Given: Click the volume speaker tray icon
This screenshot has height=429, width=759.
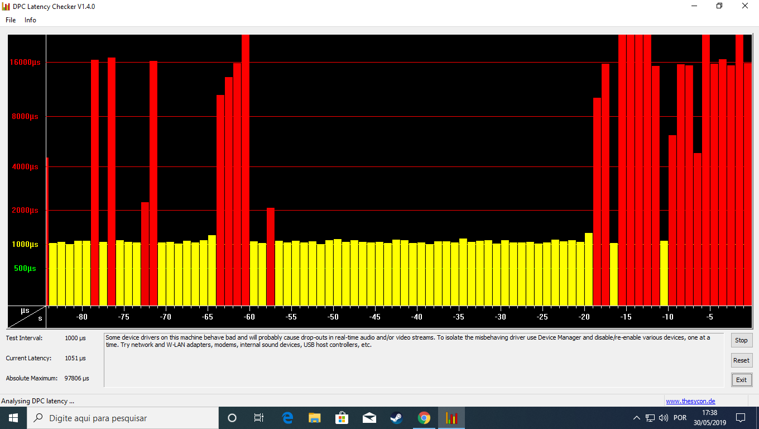Looking at the screenshot, I should pyautogui.click(x=664, y=418).
